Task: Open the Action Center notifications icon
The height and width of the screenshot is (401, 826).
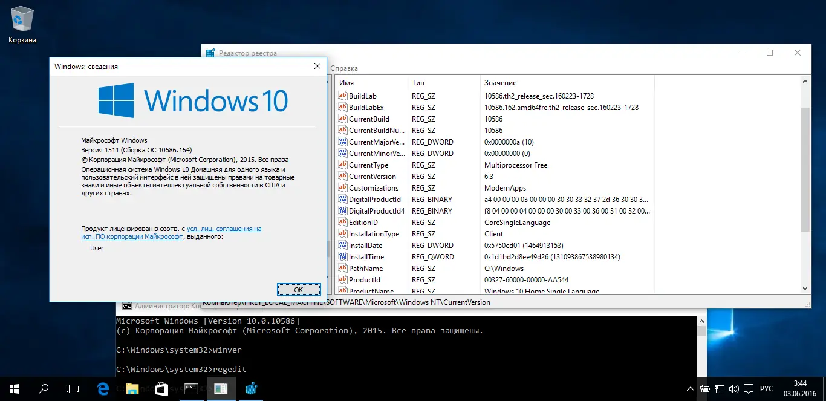Action: click(749, 389)
